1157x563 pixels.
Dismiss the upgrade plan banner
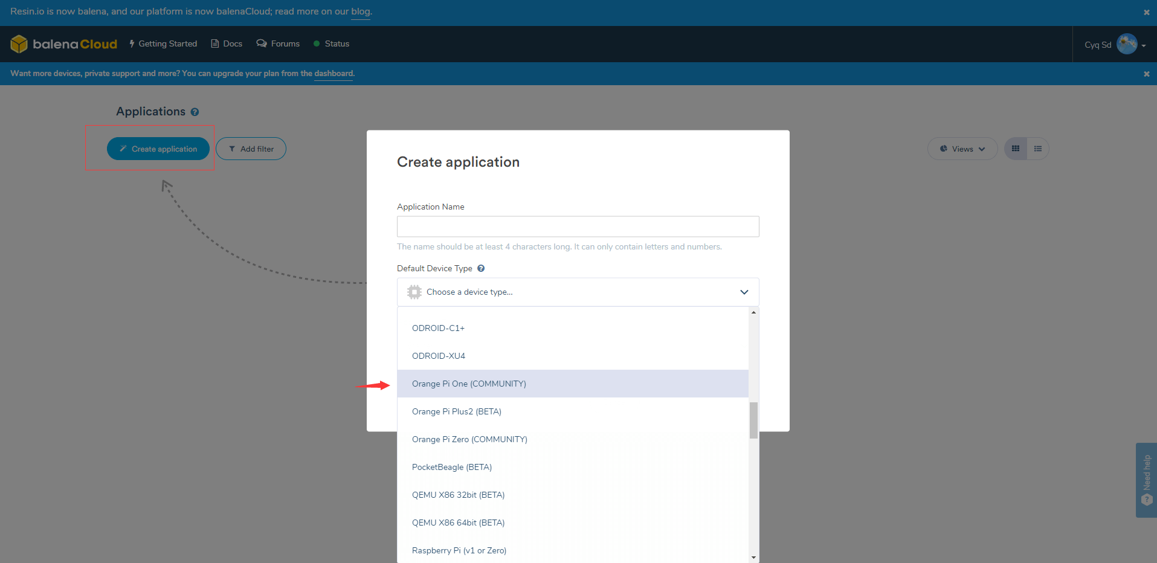point(1146,74)
